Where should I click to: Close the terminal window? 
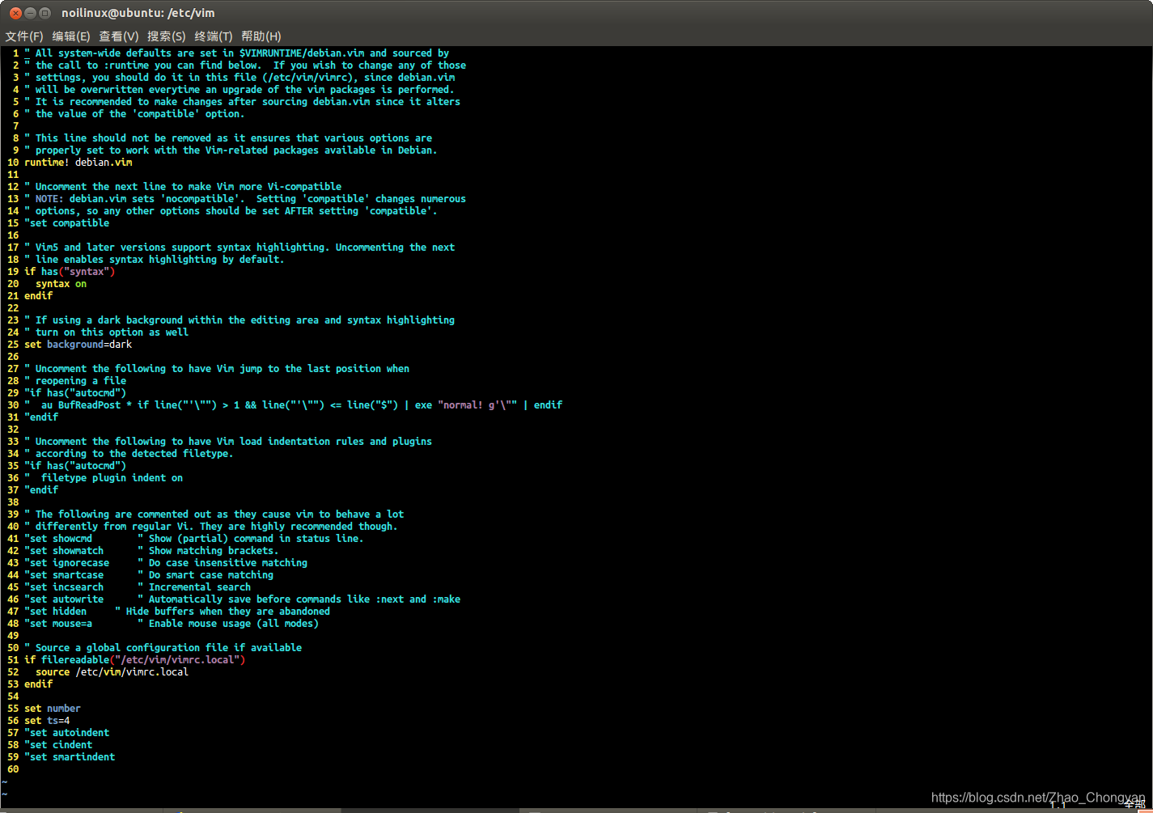15,13
